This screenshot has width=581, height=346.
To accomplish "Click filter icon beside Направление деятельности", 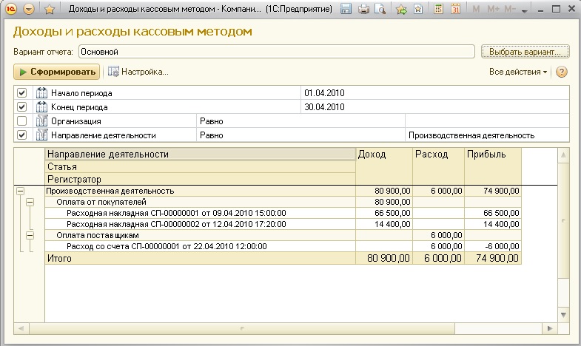I will coord(42,135).
